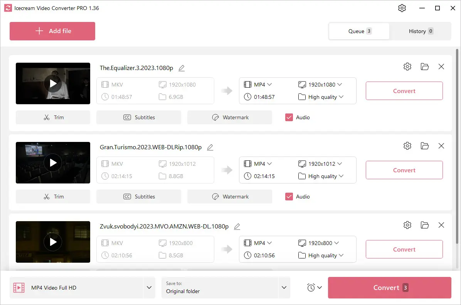461x305 pixels.
Task: Rename Gran.Turismo file with pencil icon
Action: [210, 147]
